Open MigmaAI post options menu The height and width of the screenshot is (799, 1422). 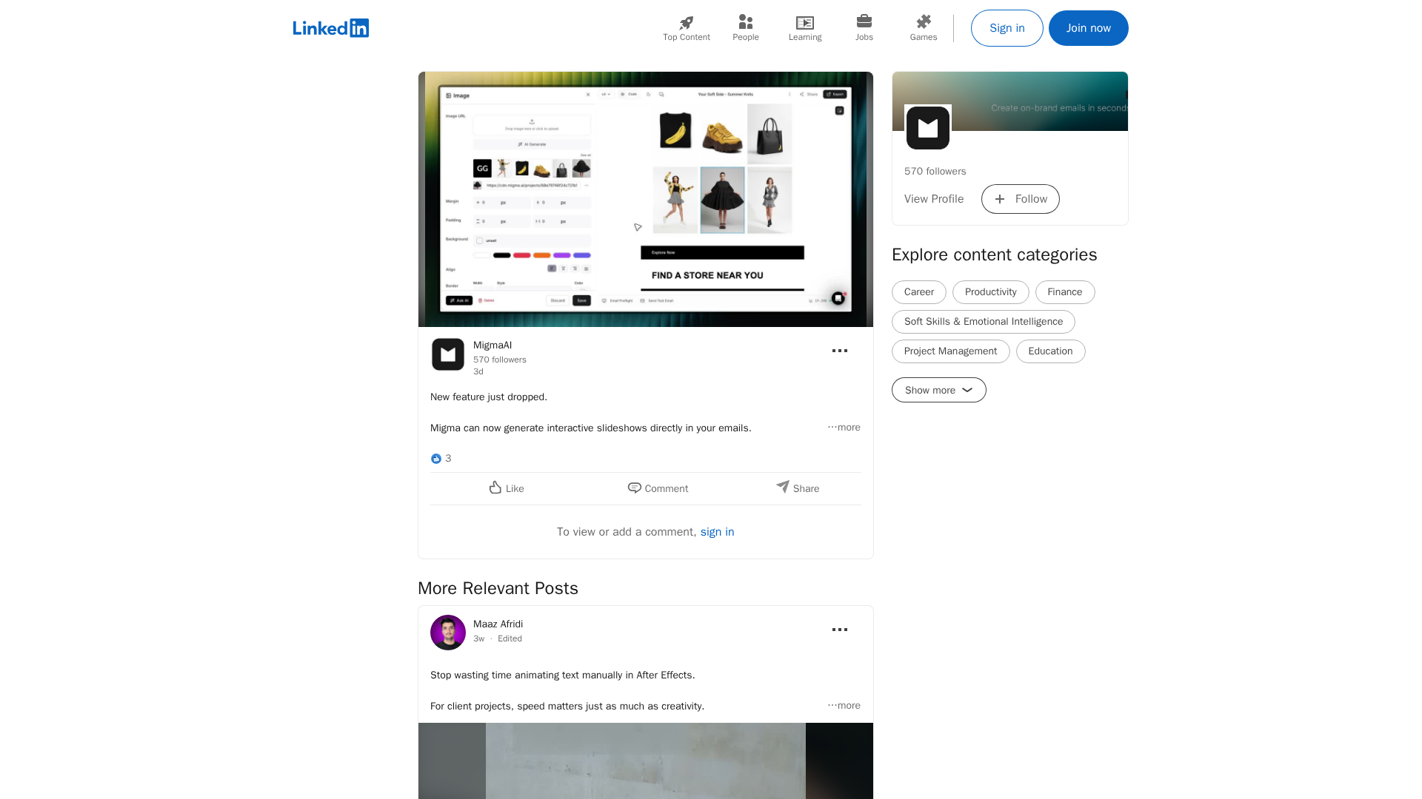click(839, 351)
